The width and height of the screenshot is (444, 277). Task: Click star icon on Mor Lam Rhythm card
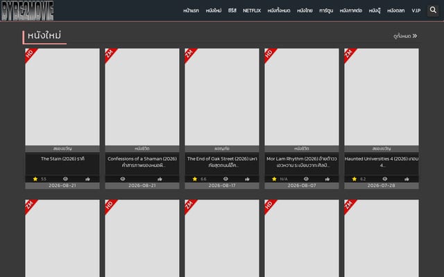click(x=274, y=179)
